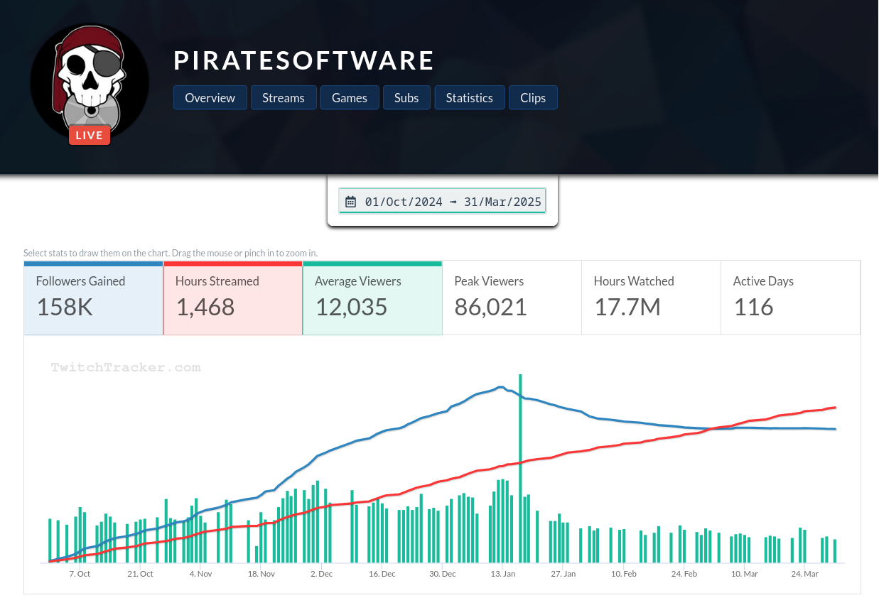
Task: Show Hours Watched on the chart
Action: 650,297
